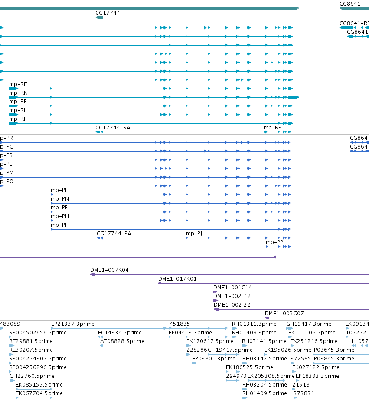Click the EC14334.5prime EST label

[x=120, y=332]
